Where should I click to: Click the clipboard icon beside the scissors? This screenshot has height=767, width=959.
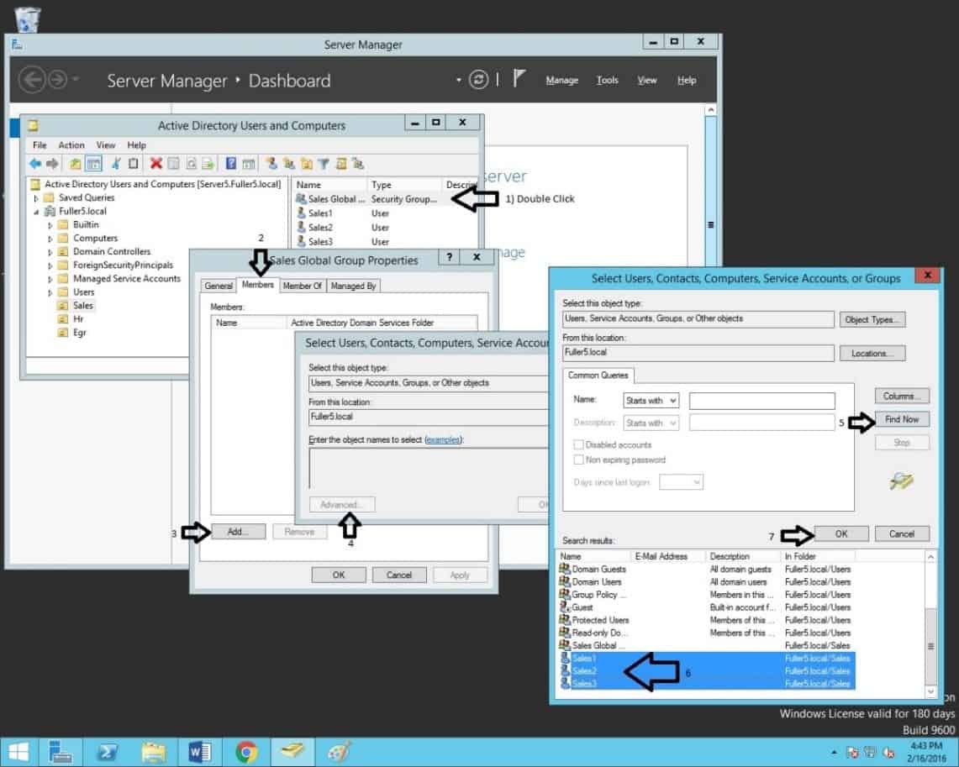point(133,164)
